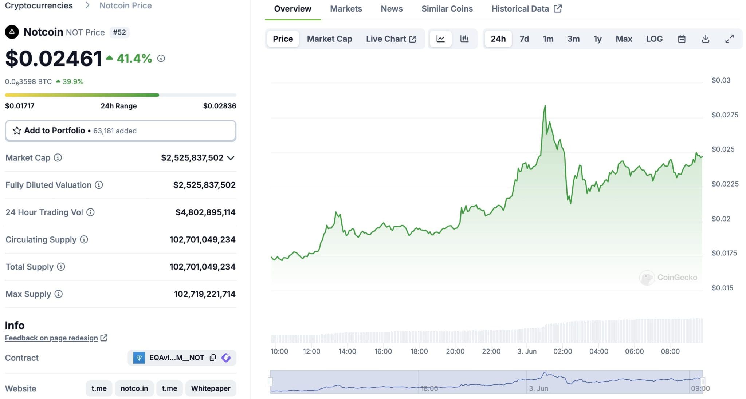Select the Max time range option
This screenshot has height=399, width=746.
pyautogui.click(x=624, y=39)
